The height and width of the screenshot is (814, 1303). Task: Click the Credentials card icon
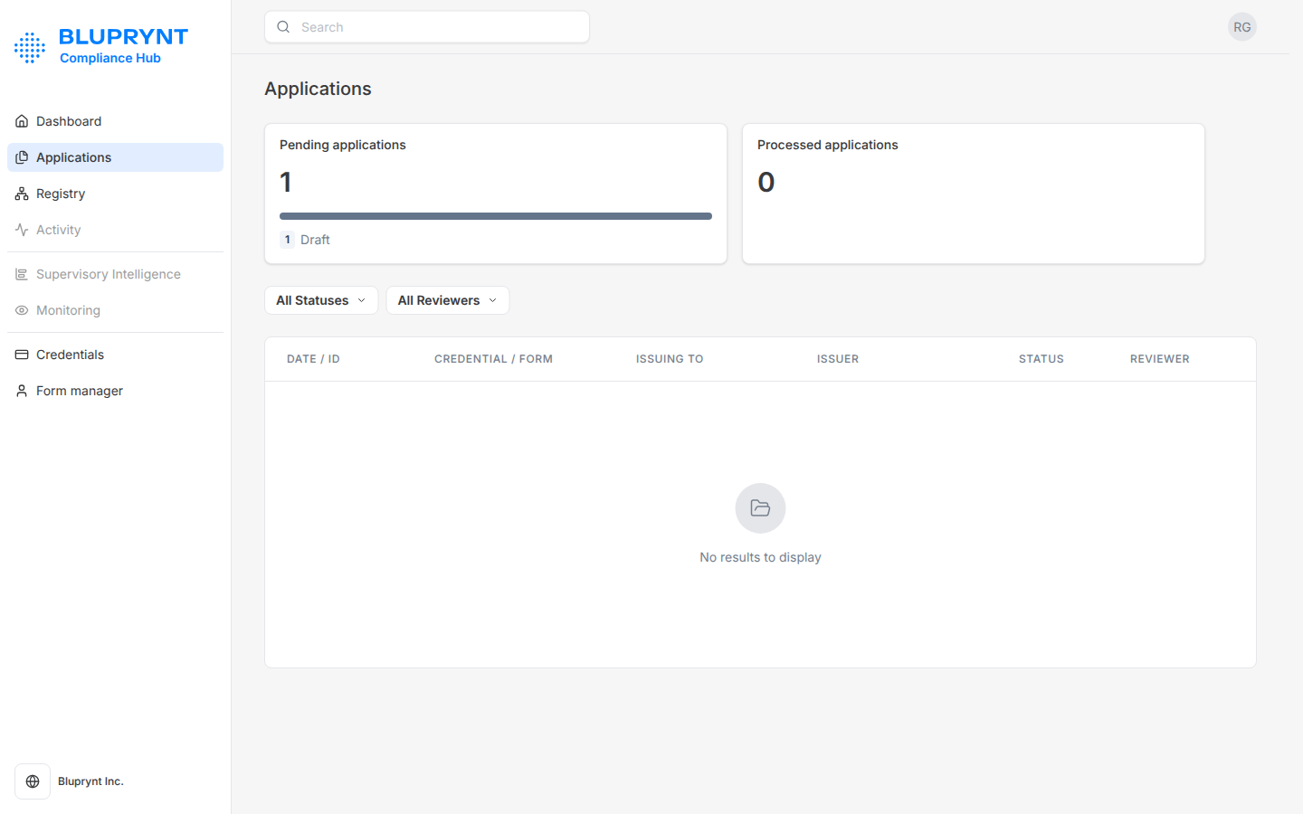[22, 355]
